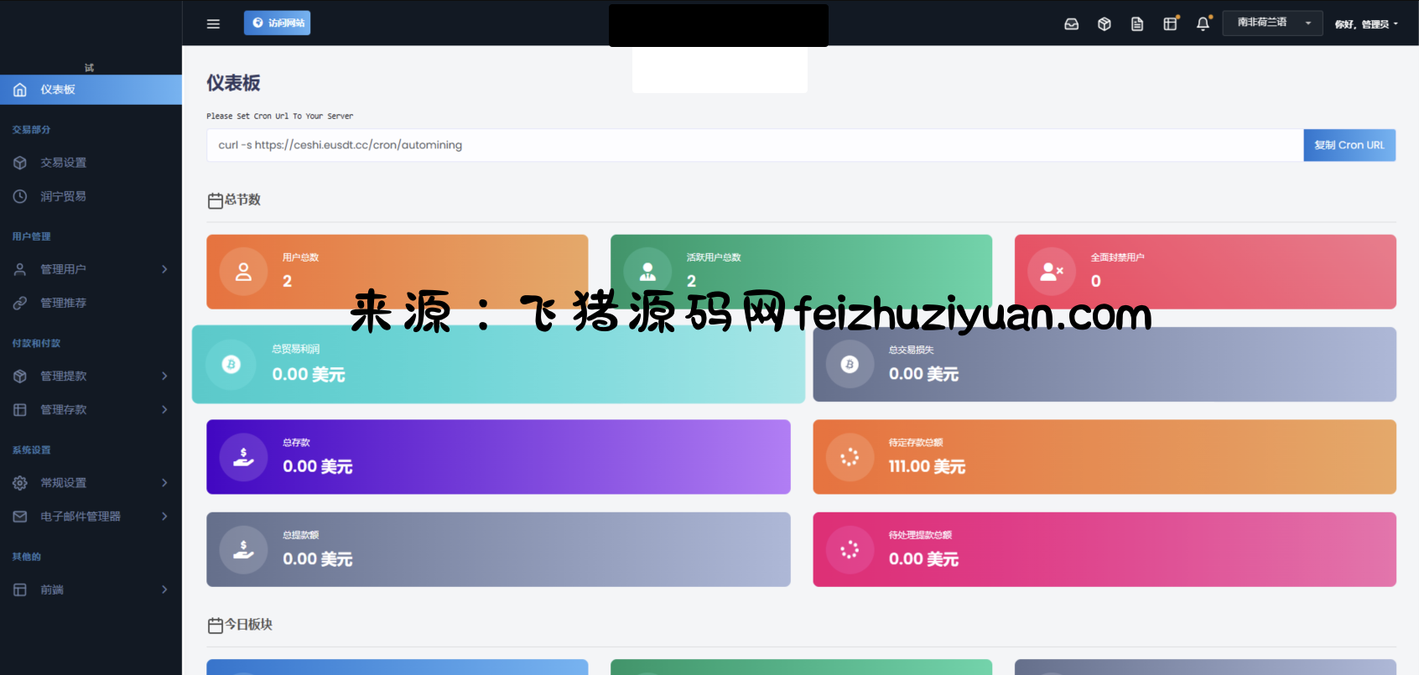Open the 待定存款总额 card

1104,457
